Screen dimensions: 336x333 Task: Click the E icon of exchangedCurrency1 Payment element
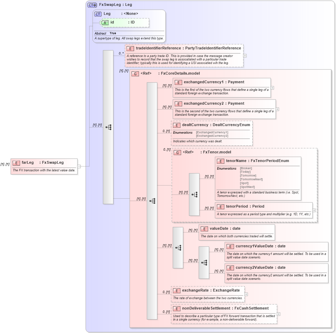pyautogui.click(x=179, y=82)
